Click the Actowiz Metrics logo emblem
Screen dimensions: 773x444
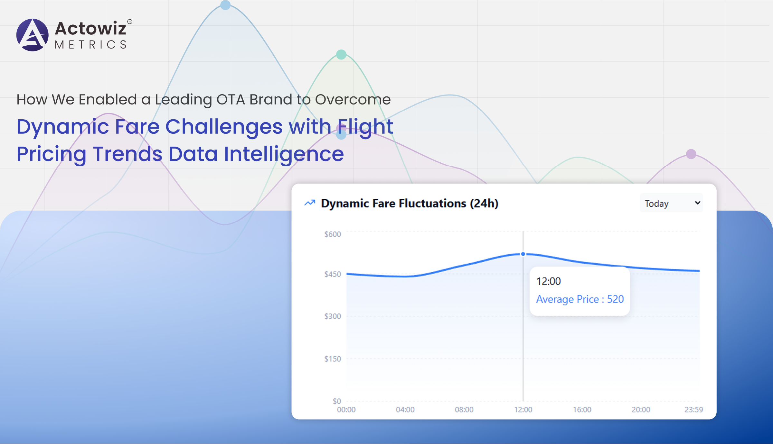click(32, 35)
